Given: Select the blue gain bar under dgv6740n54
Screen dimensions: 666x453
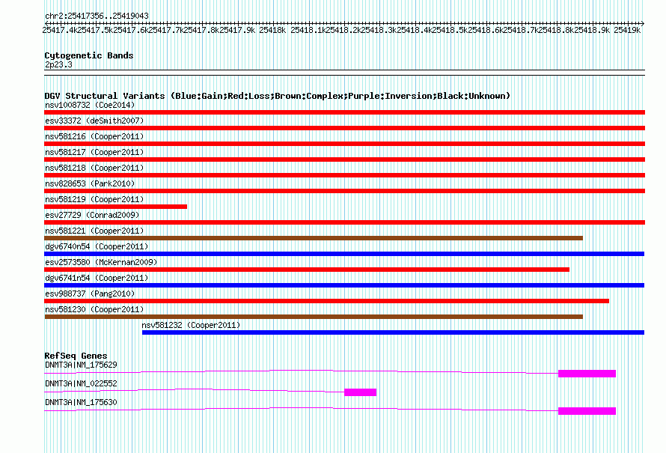Looking at the screenshot, I should (344, 254).
